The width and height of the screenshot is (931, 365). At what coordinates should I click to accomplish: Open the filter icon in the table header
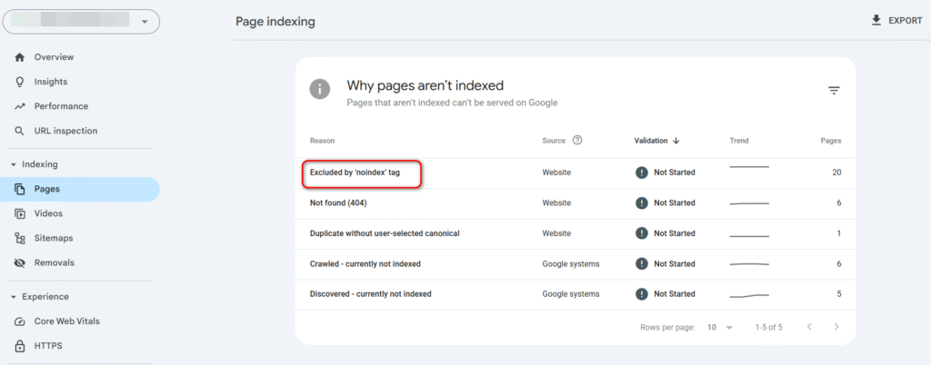834,90
